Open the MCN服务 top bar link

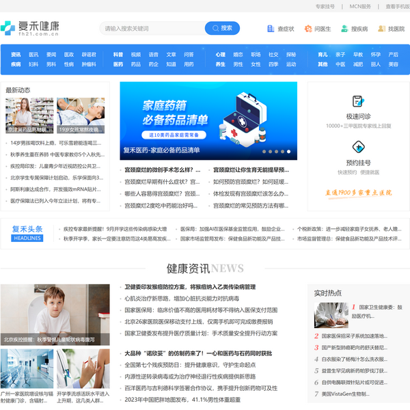coord(360,6)
